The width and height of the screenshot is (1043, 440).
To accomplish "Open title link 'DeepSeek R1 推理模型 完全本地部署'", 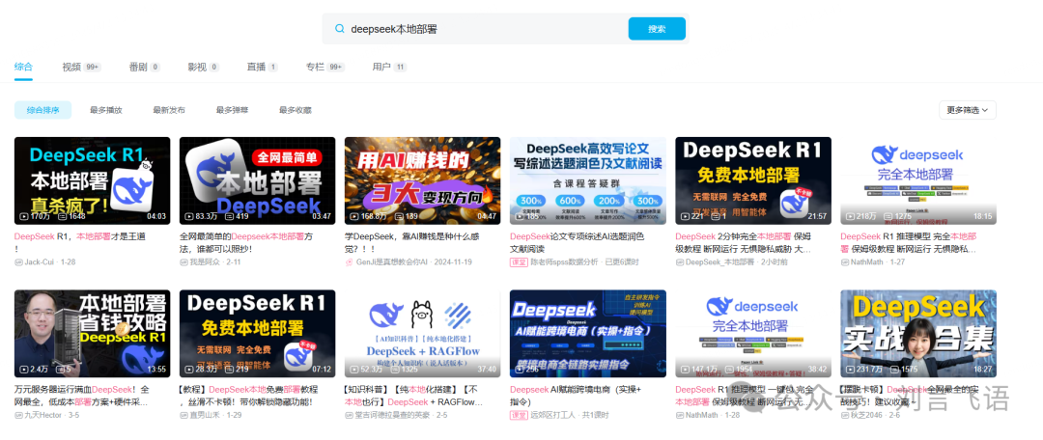I will [x=909, y=242].
